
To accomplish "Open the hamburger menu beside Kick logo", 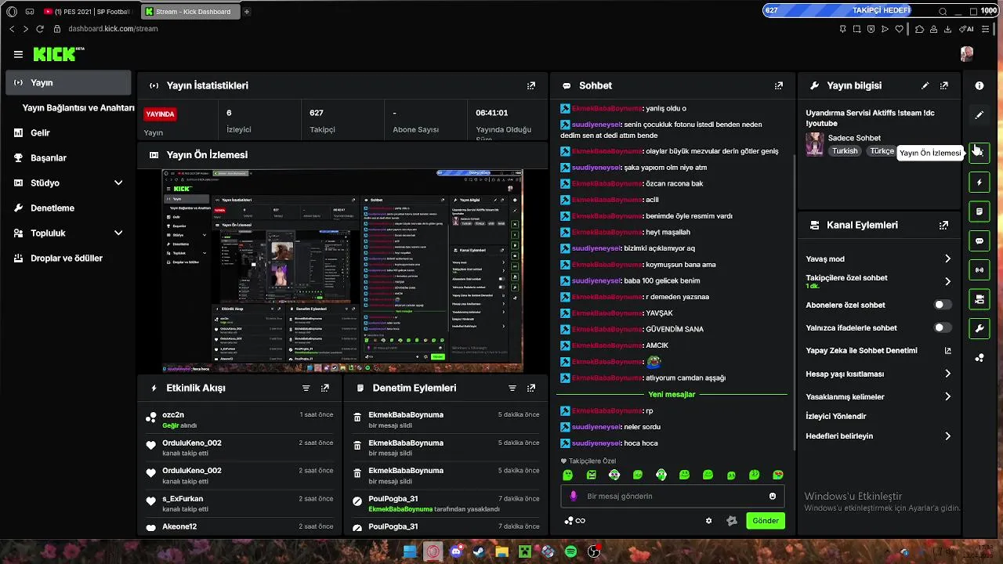I will click(x=18, y=54).
